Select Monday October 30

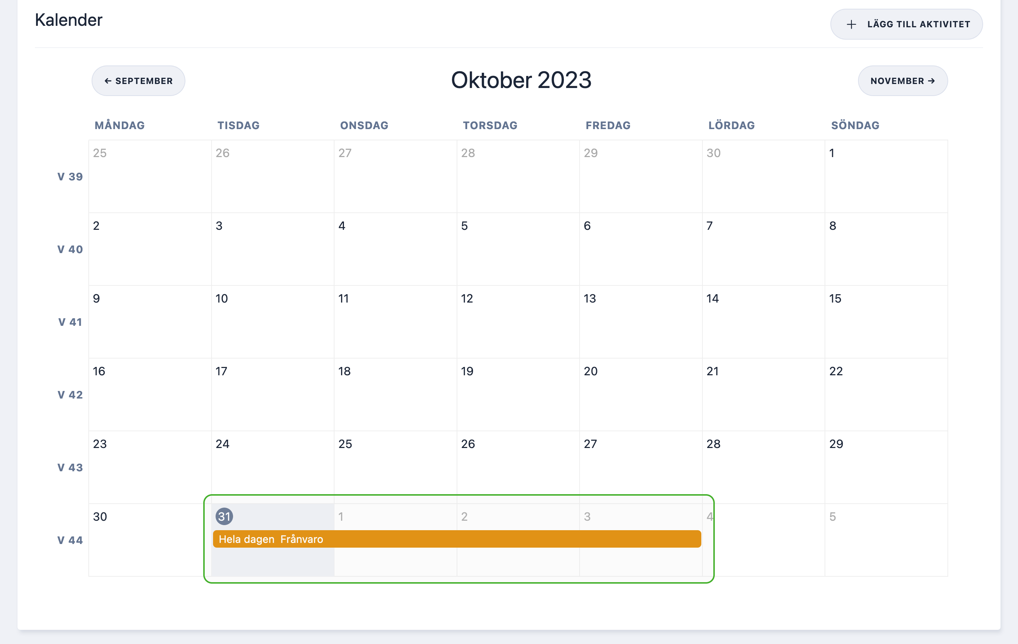[150, 540]
